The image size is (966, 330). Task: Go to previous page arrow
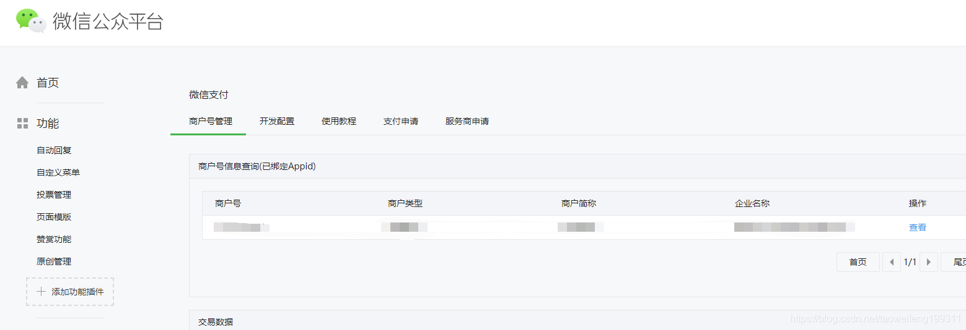point(891,262)
